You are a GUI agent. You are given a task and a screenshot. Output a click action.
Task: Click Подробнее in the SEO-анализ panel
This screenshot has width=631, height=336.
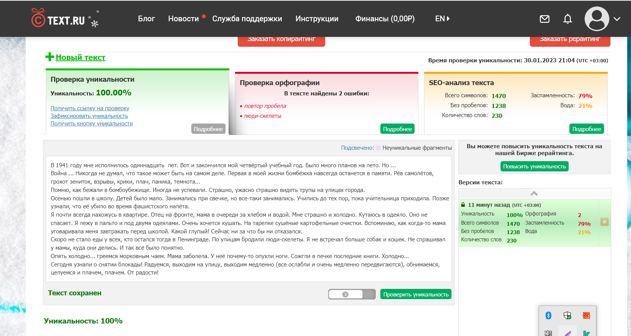coord(586,129)
